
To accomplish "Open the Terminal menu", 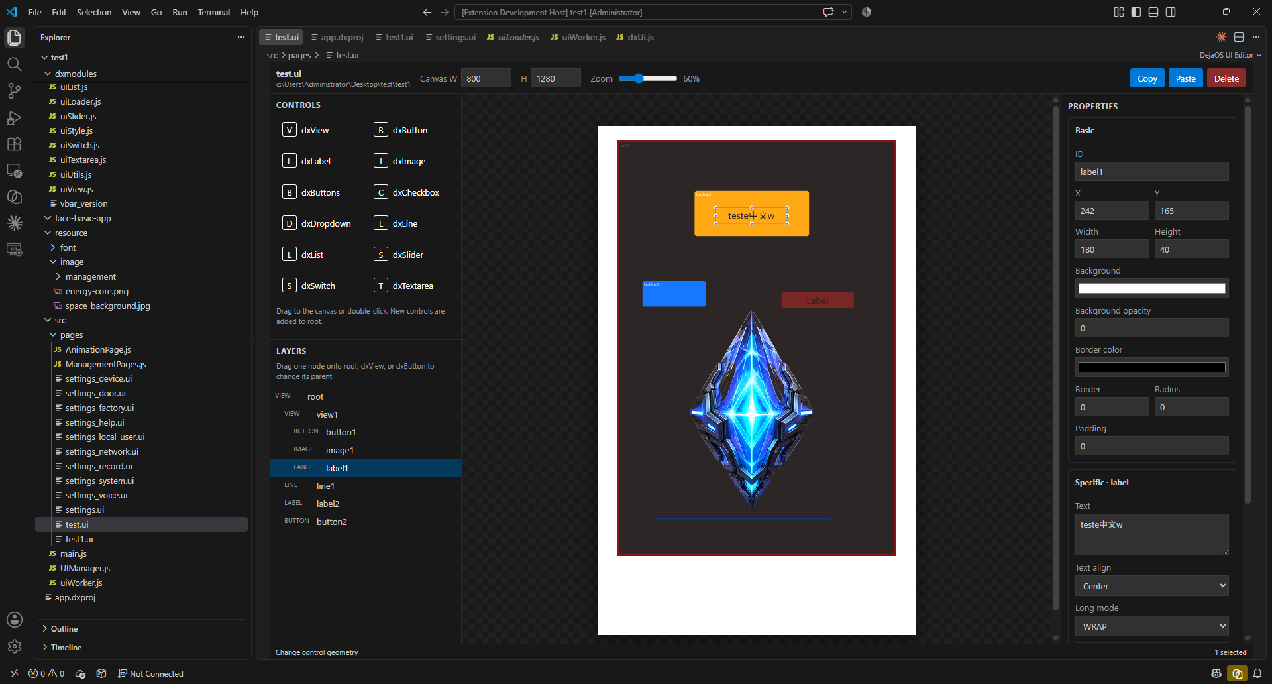I will 213,12.
